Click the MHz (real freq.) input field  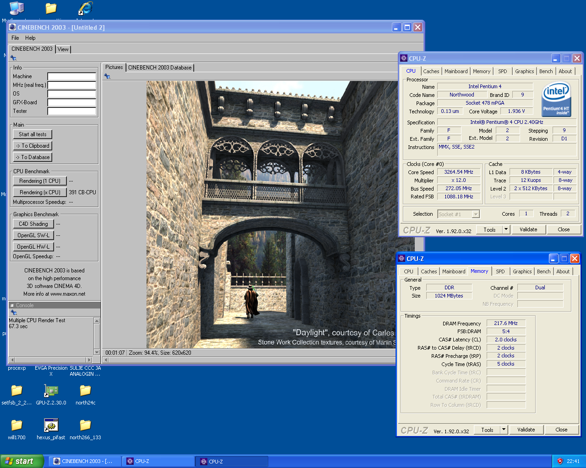[72, 85]
